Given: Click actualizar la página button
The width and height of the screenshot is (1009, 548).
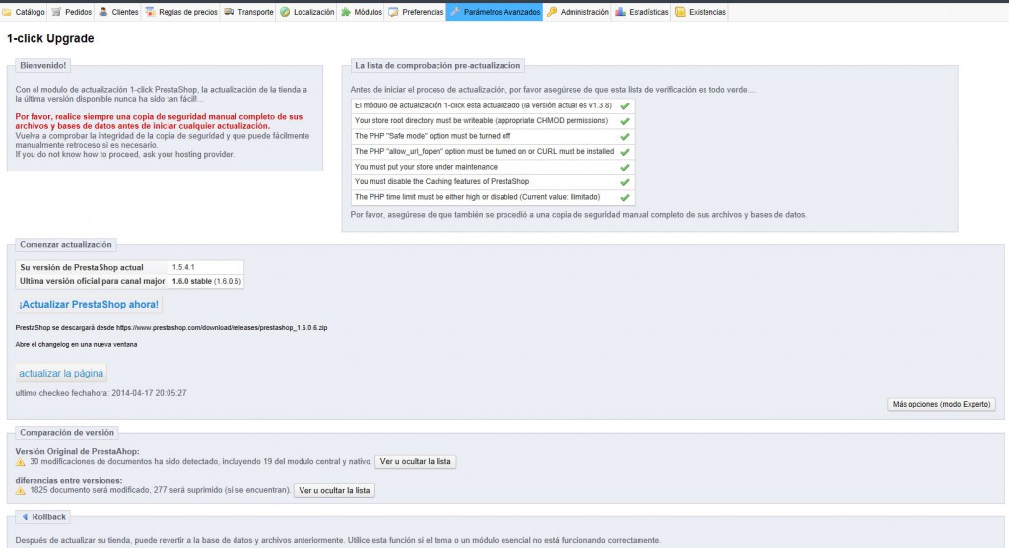Looking at the screenshot, I should click(61, 373).
